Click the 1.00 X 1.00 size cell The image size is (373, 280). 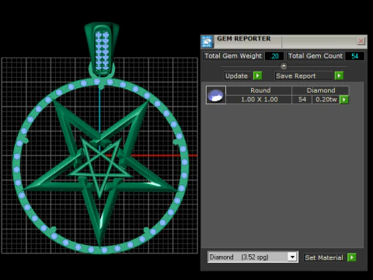click(259, 100)
